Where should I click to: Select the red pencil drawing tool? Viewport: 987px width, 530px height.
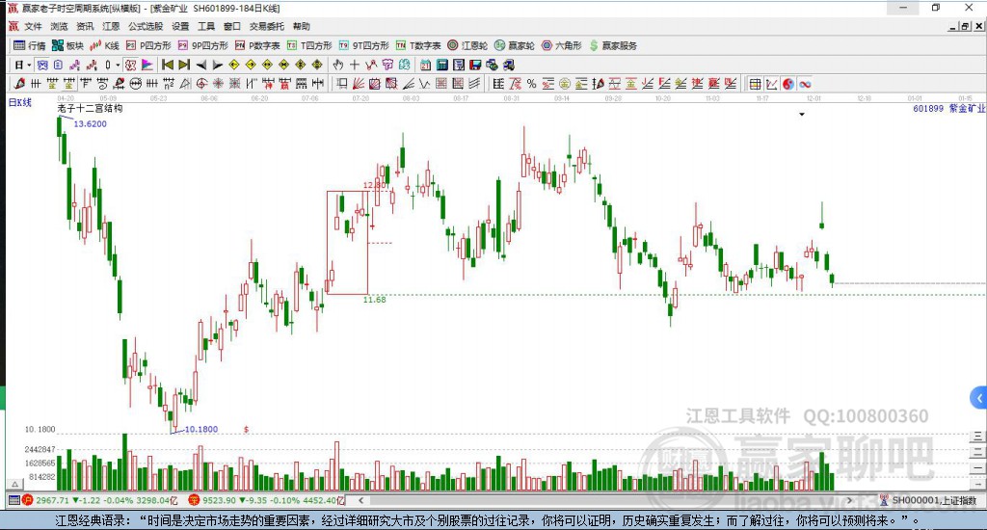click(19, 84)
